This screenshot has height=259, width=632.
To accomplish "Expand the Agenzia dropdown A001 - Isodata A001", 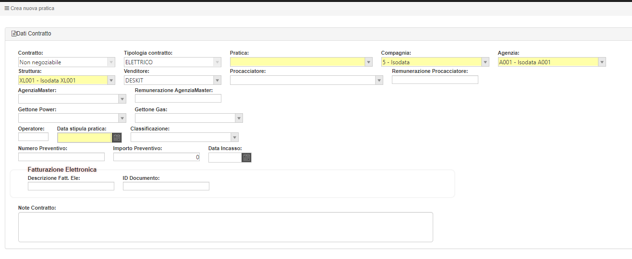I will (602, 62).
